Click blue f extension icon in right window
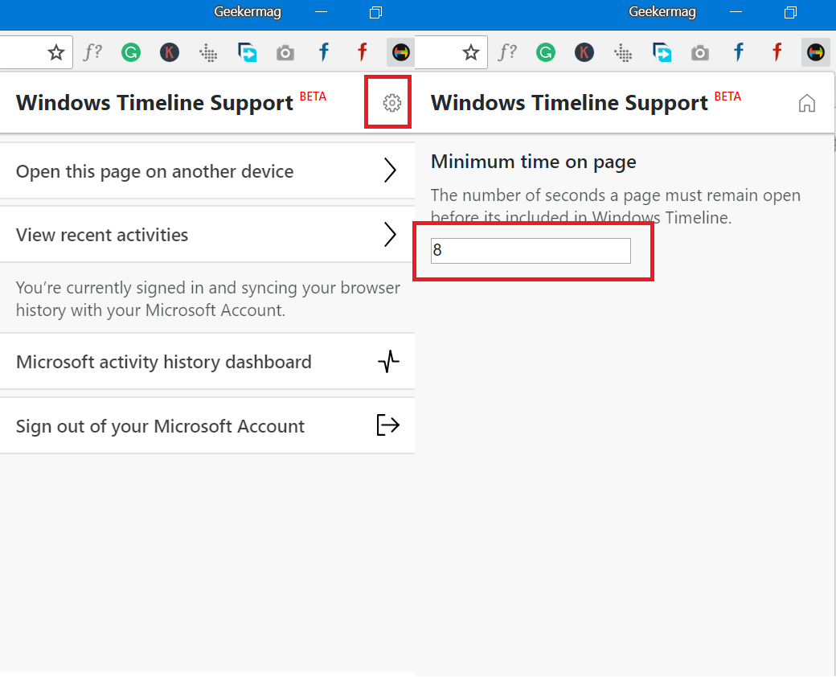The image size is (836, 677). (739, 52)
